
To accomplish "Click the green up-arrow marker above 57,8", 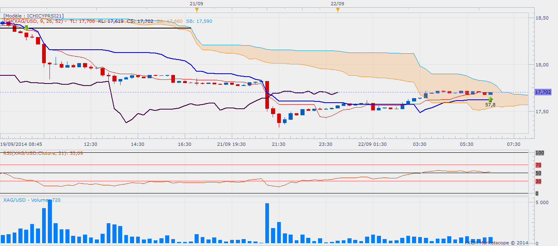I will click(490, 99).
